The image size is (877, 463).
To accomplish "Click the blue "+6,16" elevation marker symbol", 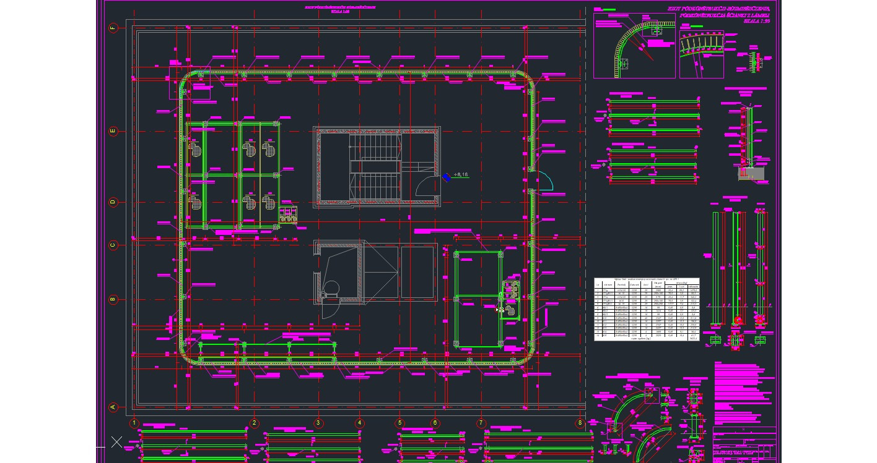I will 447,177.
